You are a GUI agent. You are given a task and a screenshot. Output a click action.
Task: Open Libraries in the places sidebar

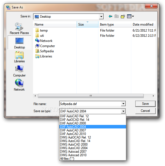(x=19, y=57)
